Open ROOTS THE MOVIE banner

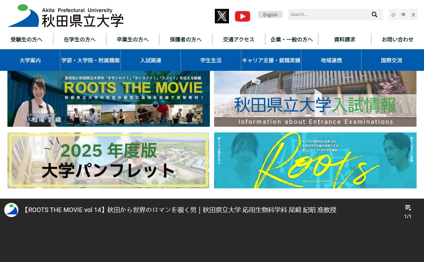tap(108, 99)
